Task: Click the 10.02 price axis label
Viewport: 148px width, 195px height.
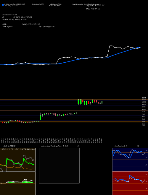Action: (144, 109)
